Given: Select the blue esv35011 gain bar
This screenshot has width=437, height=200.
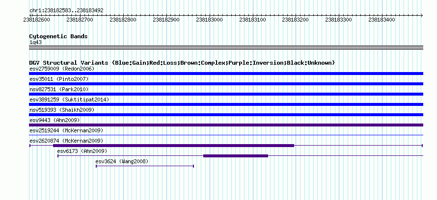Looking at the screenshot, I should [226, 84].
